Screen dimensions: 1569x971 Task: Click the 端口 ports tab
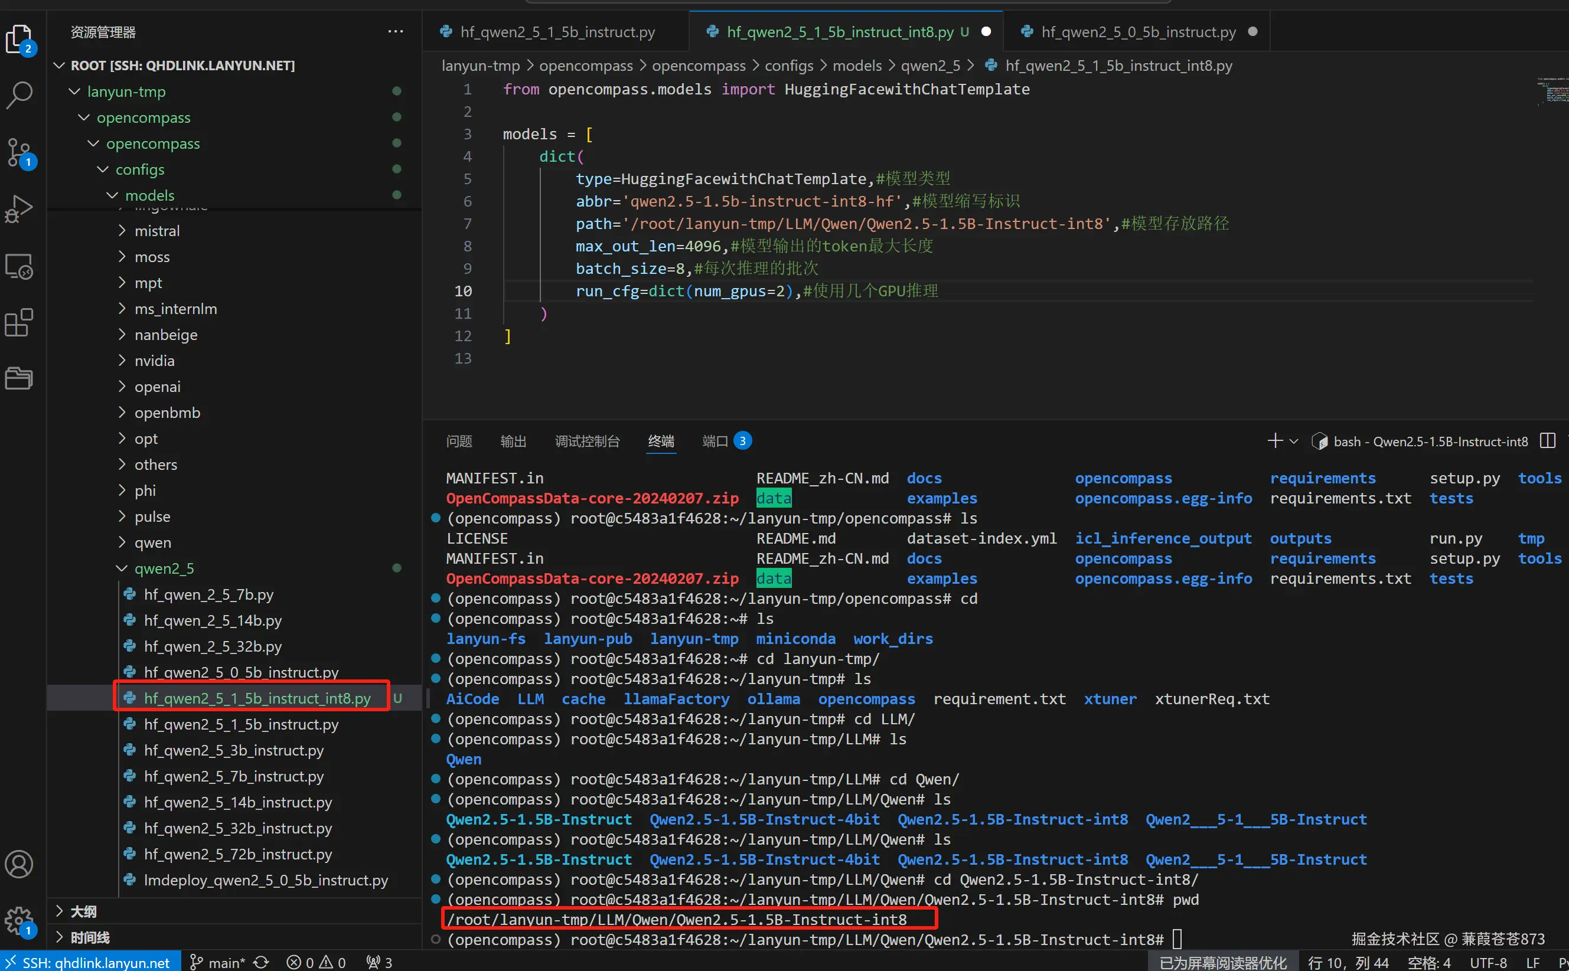[715, 441]
